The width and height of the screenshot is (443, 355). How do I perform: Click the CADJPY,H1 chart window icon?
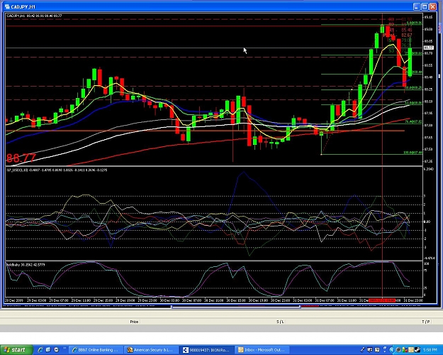[x=7, y=6]
